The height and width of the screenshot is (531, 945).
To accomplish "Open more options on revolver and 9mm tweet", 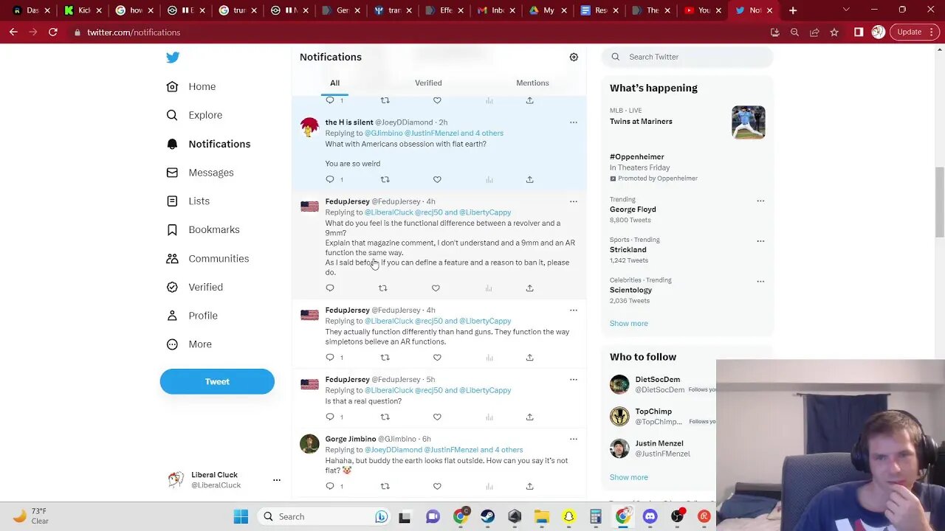I will click(x=574, y=201).
